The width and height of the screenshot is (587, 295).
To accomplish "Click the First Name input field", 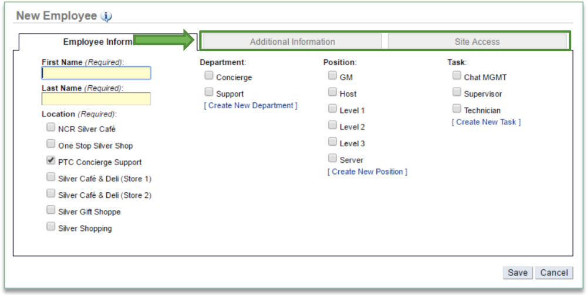I will [96, 73].
